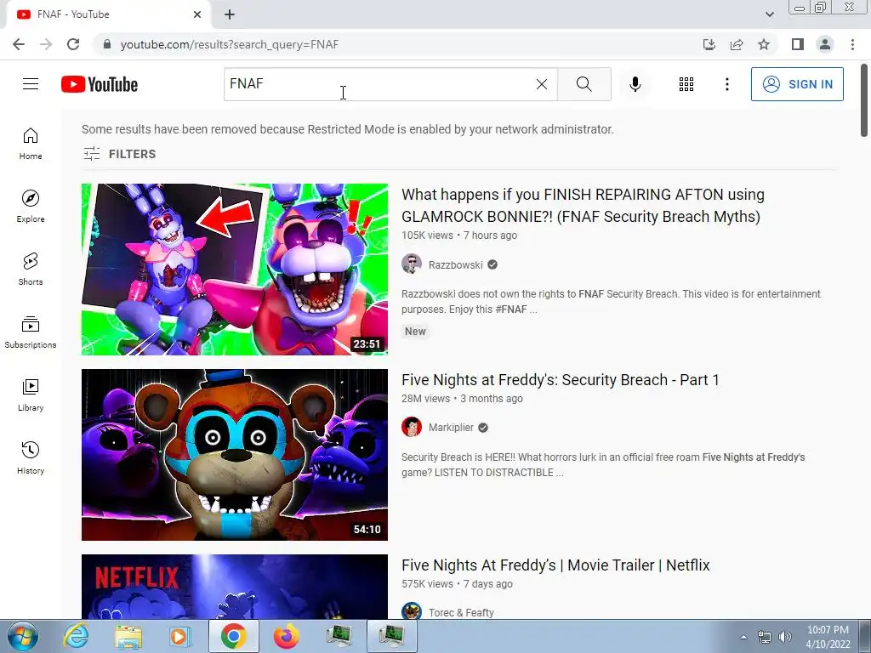
Task: Click the Razzbowski channel avatar
Action: (x=412, y=264)
